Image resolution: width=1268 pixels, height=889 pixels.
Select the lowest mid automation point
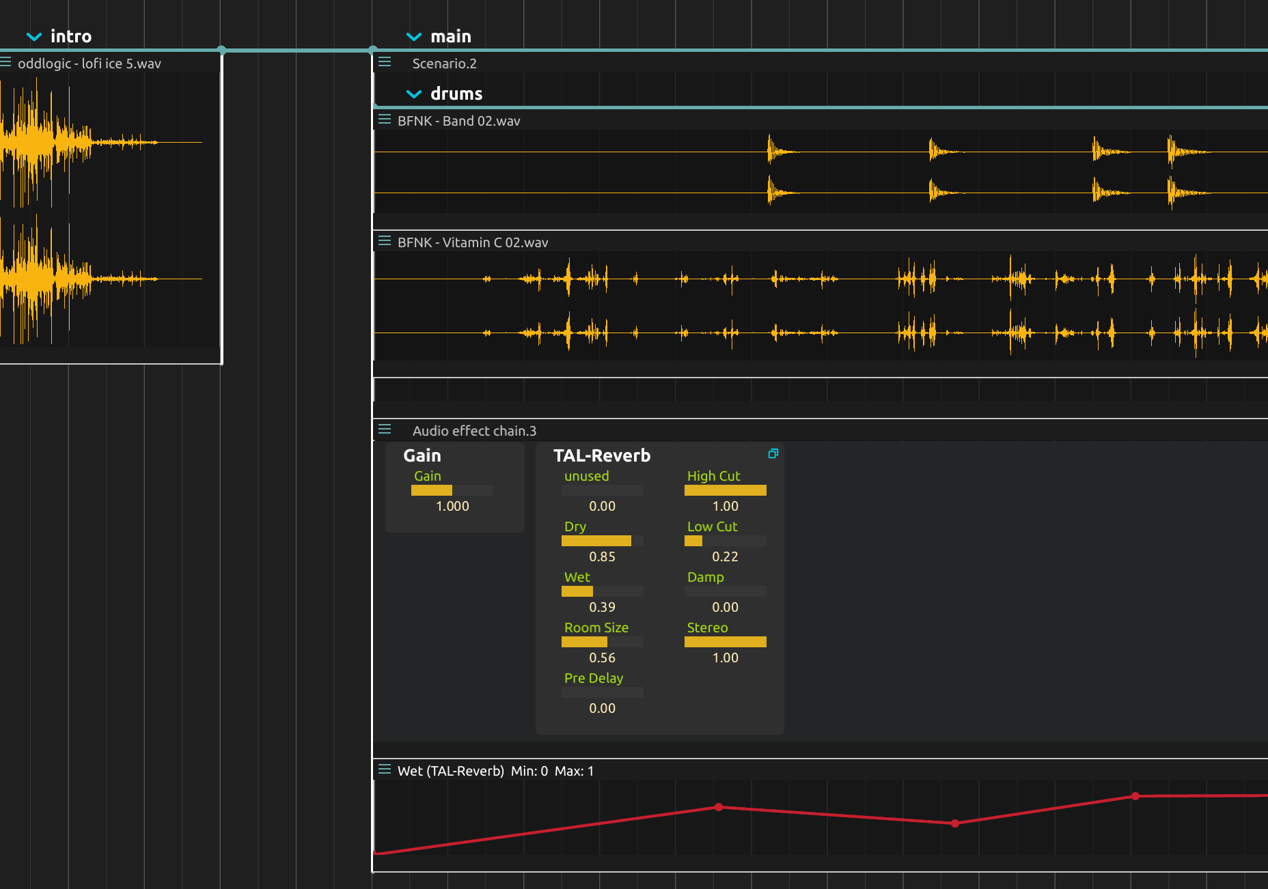(955, 823)
